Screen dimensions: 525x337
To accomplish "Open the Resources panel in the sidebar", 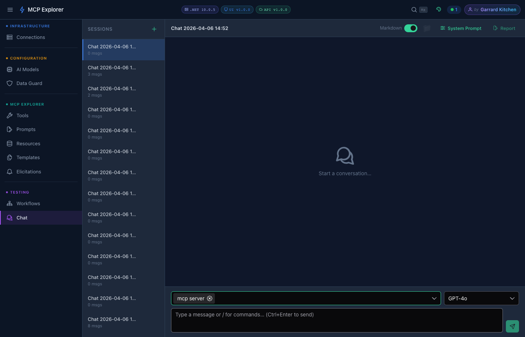I will tap(28, 143).
